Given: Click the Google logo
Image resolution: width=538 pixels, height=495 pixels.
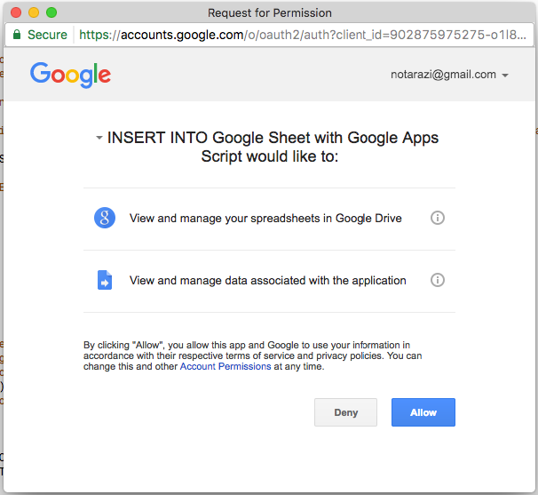Looking at the screenshot, I should click(x=70, y=75).
